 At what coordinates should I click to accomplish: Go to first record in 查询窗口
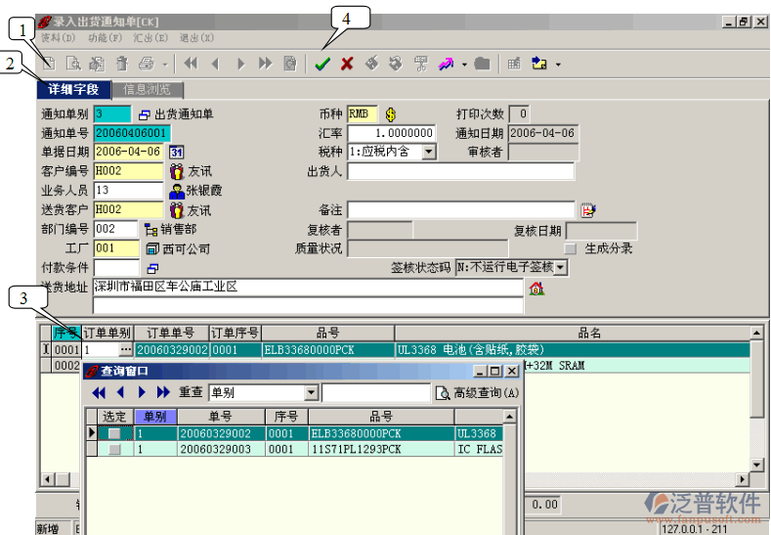pyautogui.click(x=99, y=392)
